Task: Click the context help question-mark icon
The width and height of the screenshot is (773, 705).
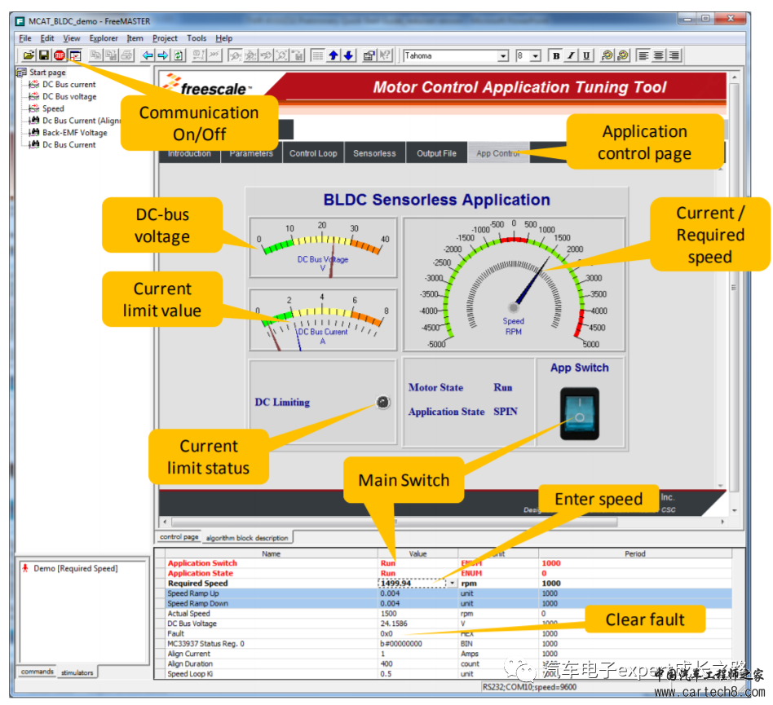Action: (385, 55)
